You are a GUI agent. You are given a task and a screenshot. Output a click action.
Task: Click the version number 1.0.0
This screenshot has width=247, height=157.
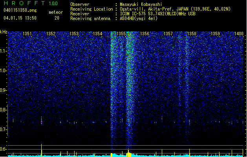click(x=53, y=3)
